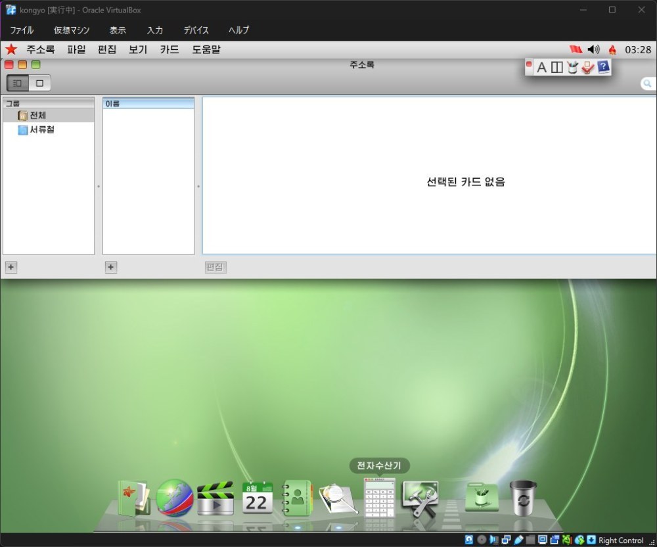Open the volume speaker control
The height and width of the screenshot is (547, 657).
coord(594,49)
